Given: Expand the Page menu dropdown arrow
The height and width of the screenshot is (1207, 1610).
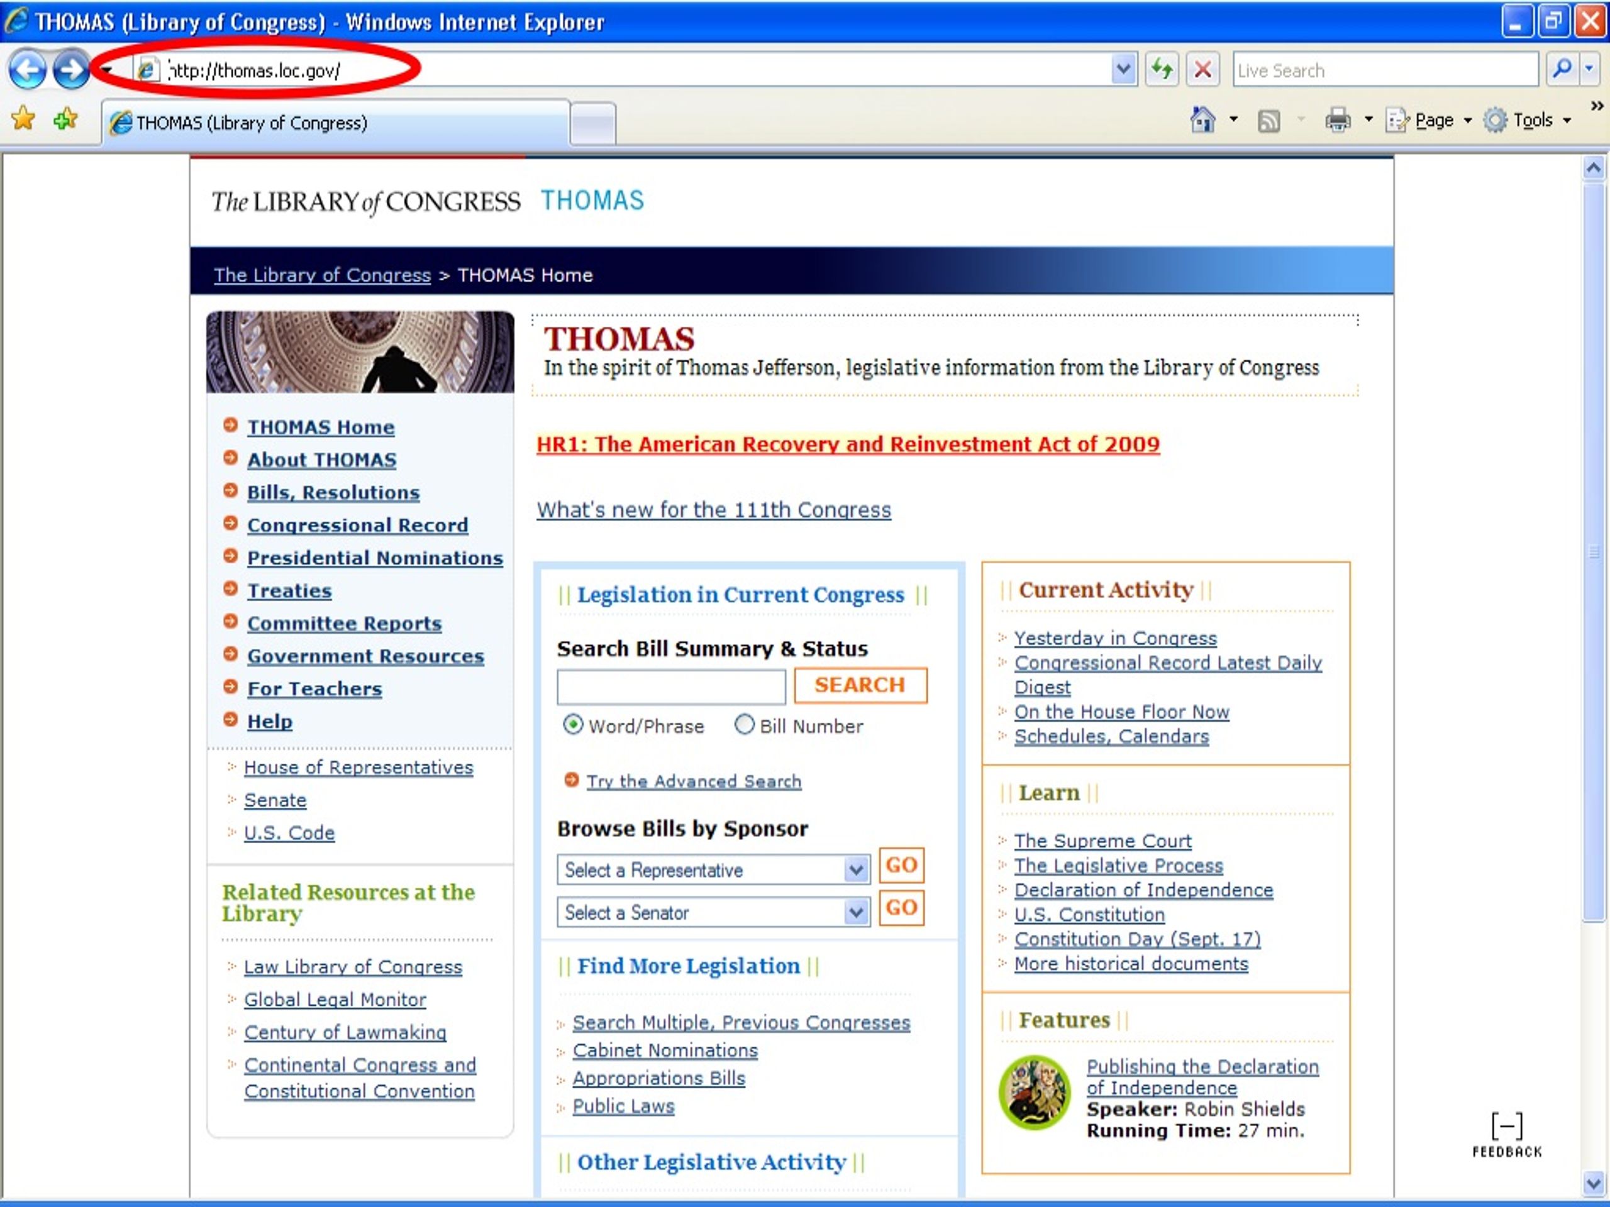Looking at the screenshot, I should (1467, 120).
